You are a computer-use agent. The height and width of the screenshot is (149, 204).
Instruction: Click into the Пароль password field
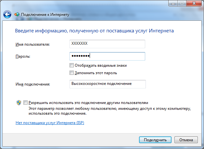tap(107, 56)
